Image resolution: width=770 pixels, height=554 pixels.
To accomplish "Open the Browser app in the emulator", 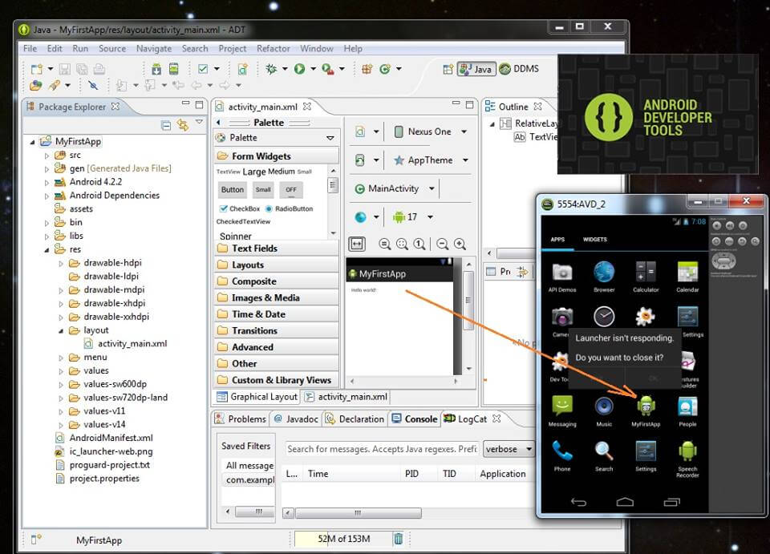I will [x=604, y=277].
